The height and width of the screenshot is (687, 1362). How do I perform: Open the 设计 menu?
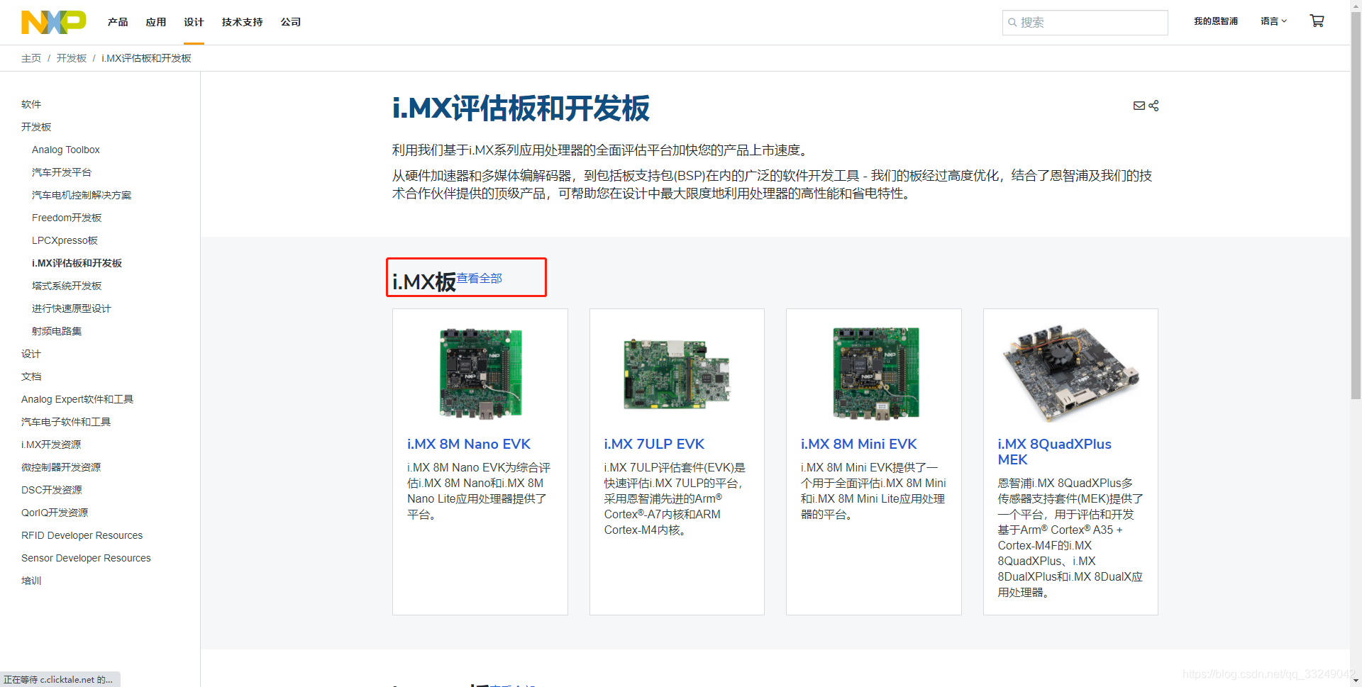tap(194, 22)
